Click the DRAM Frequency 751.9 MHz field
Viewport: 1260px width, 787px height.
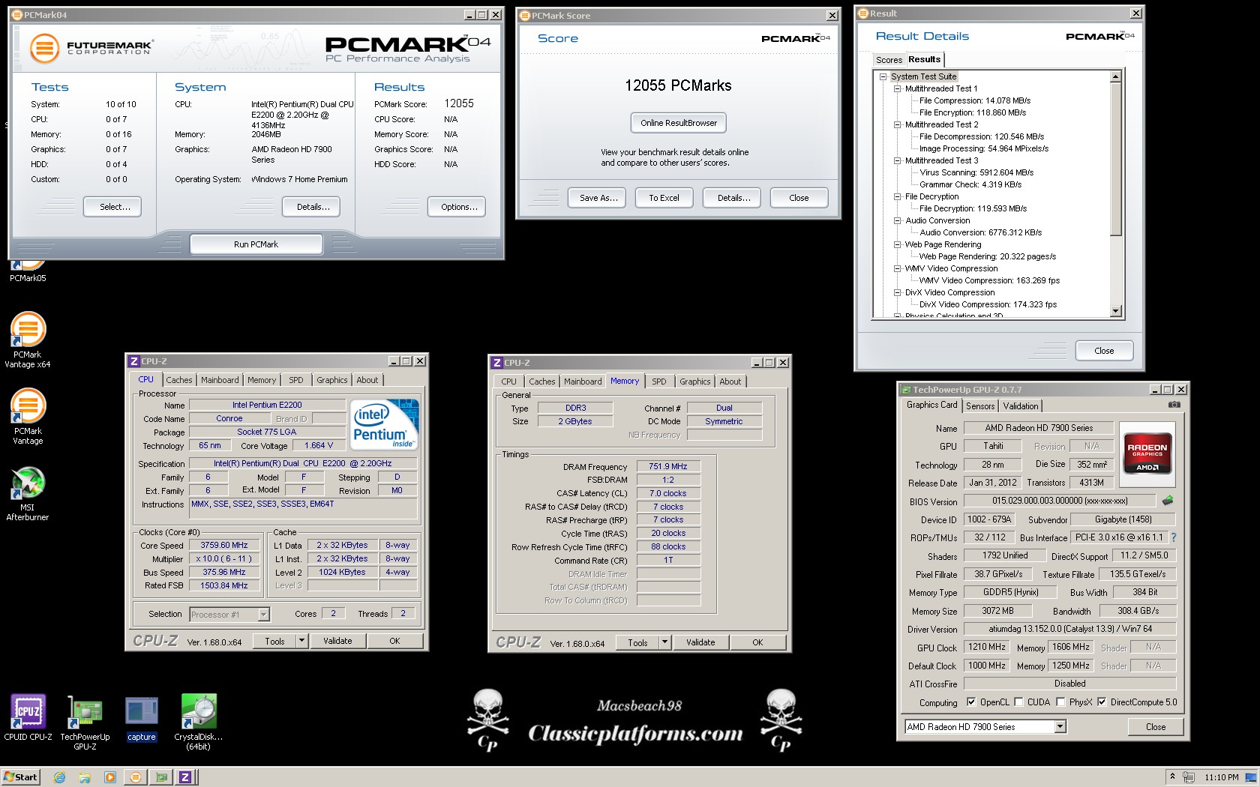pos(667,466)
